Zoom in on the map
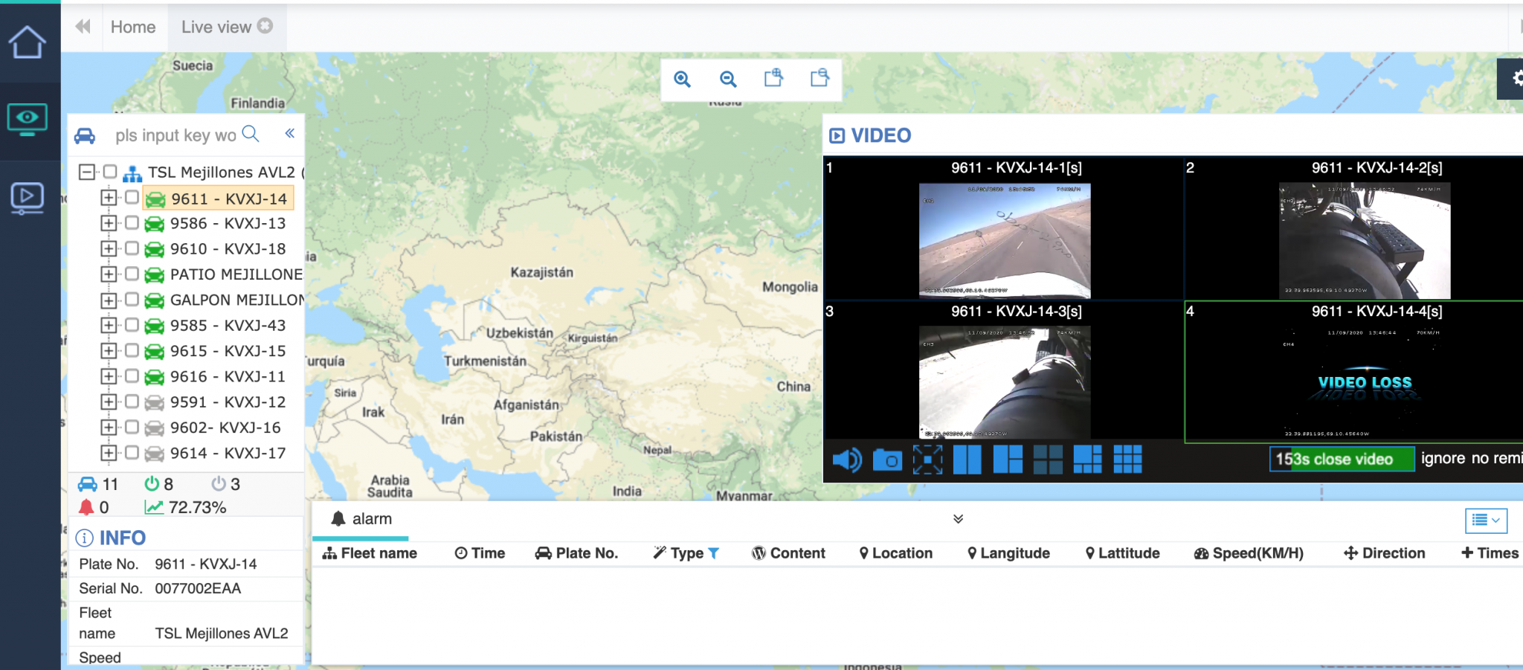The height and width of the screenshot is (670, 1523). [x=682, y=79]
